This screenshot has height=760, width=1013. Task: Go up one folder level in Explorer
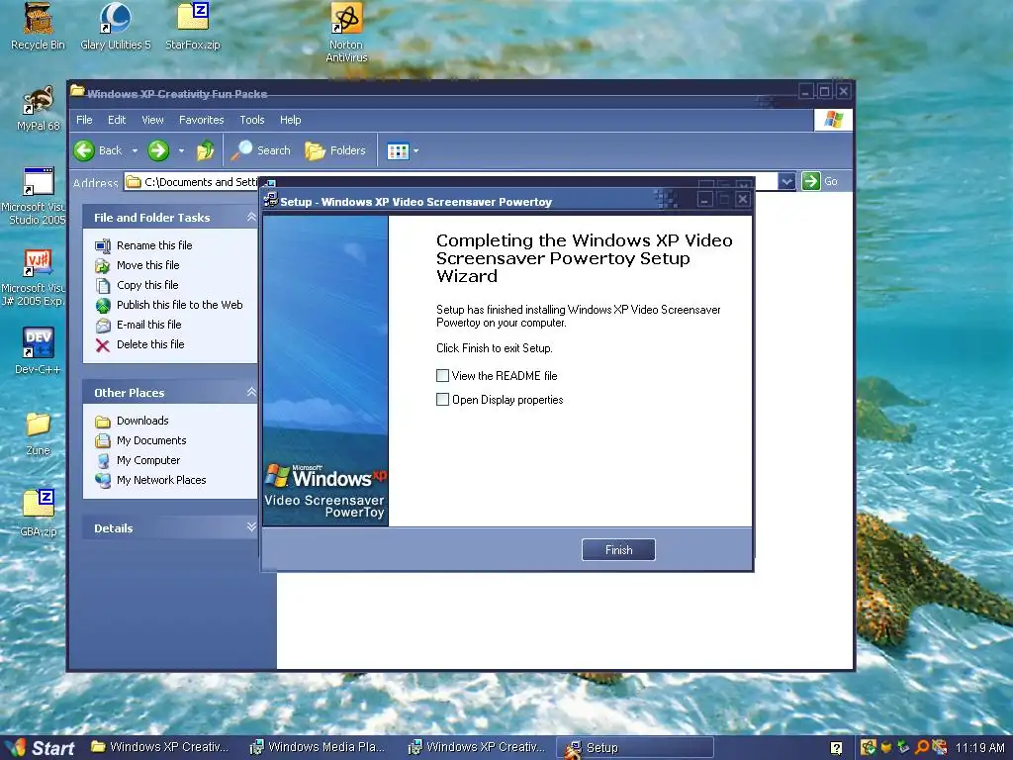click(x=206, y=150)
